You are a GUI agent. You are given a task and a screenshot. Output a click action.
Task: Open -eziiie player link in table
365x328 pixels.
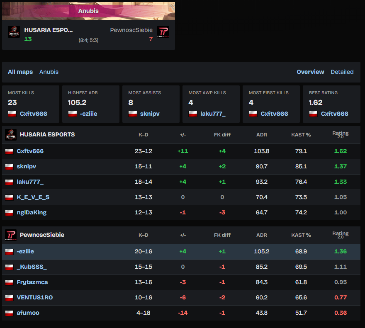point(25,251)
